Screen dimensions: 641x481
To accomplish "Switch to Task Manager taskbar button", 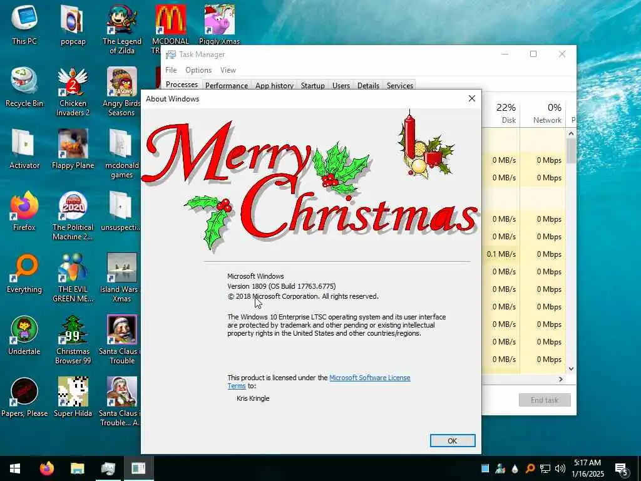I will tap(108, 468).
